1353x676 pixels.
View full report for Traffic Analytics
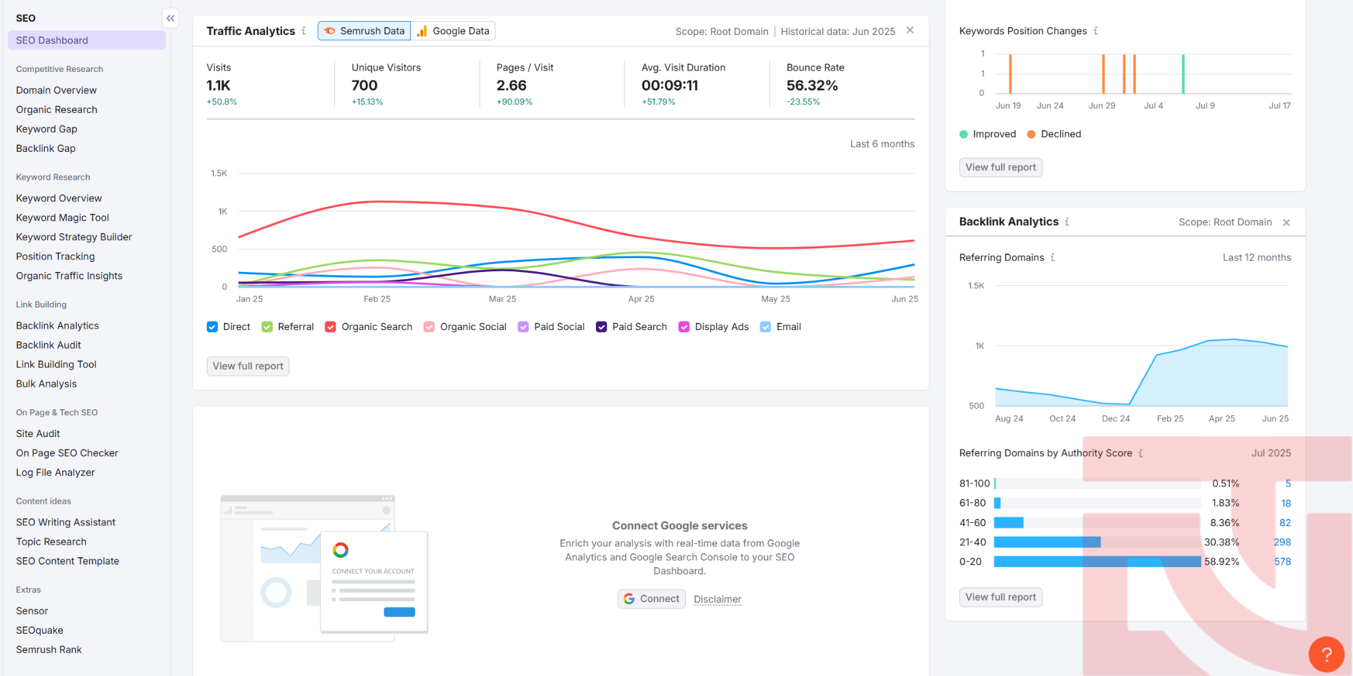coord(248,366)
